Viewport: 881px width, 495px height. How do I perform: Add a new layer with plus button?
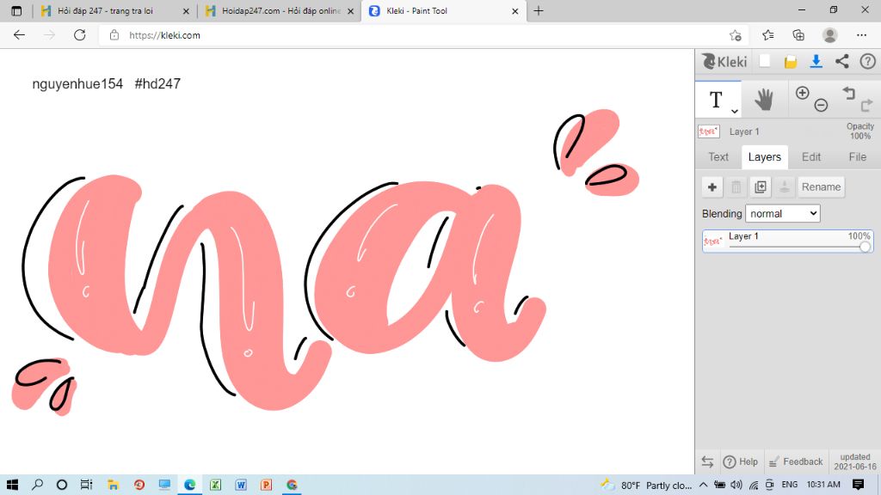(x=712, y=186)
